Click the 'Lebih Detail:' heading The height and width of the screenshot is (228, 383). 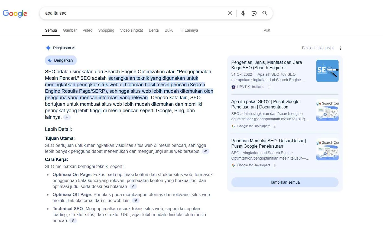pyautogui.click(x=59, y=129)
